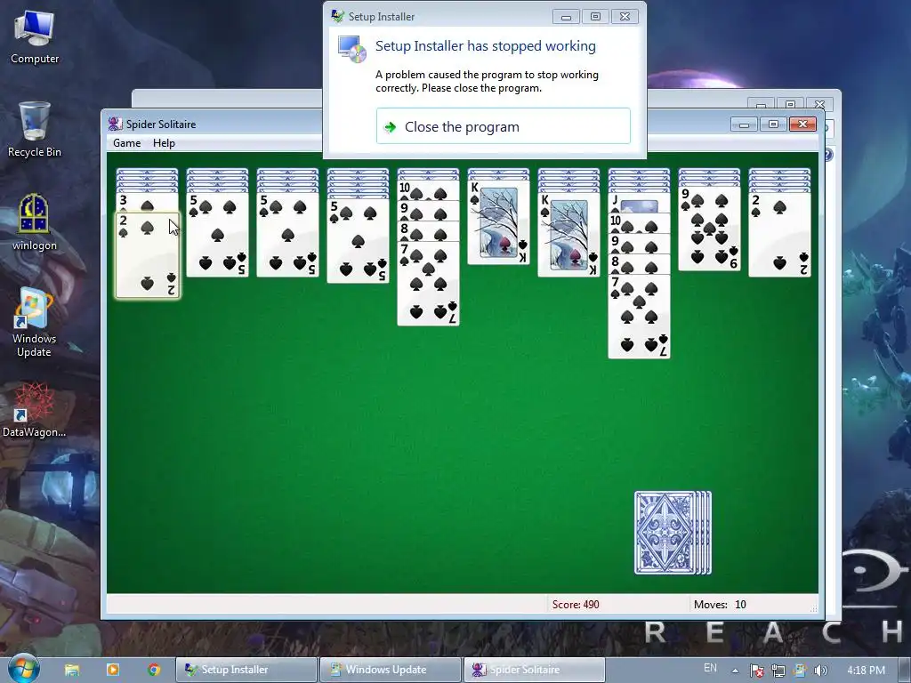Screen dimensions: 911x683
Task: Open Windows Explorer from the taskbar
Action: pyautogui.click(x=72, y=670)
